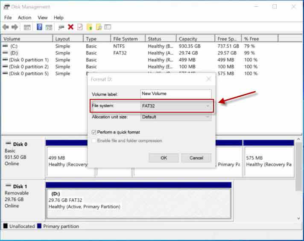
Task: Sort by the Type column header
Action: (97, 39)
